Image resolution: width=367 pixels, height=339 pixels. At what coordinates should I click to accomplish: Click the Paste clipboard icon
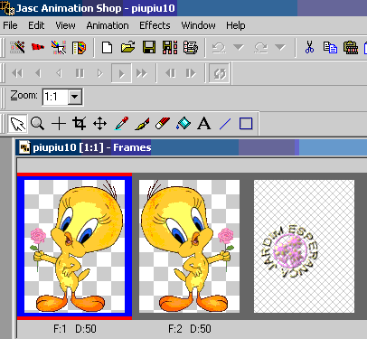coord(351,48)
